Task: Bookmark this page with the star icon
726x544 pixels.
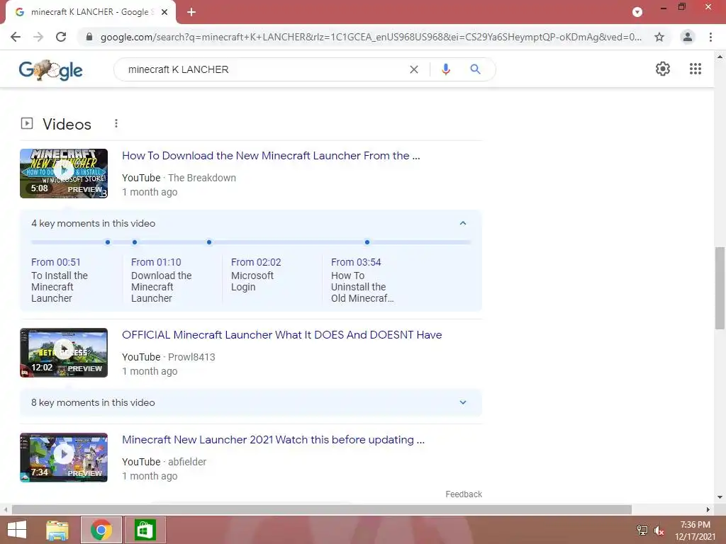Action: tap(659, 37)
